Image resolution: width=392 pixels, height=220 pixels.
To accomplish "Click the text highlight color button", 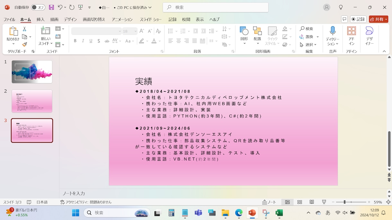I will (141, 41).
